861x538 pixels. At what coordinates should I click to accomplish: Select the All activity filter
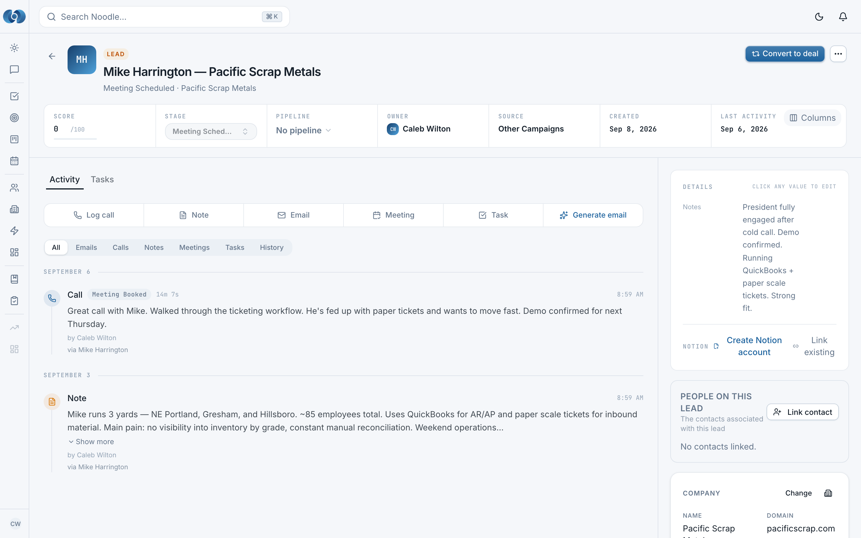tap(56, 247)
